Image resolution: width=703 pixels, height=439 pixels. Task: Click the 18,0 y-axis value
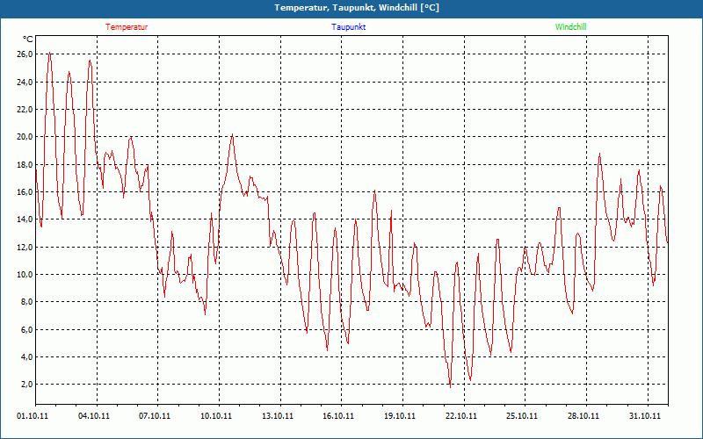click(x=25, y=164)
